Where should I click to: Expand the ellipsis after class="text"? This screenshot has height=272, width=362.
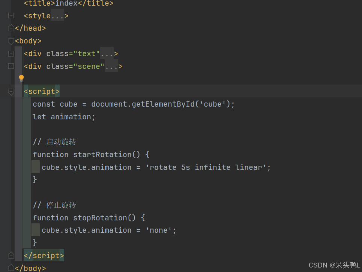pyautogui.click(x=107, y=54)
